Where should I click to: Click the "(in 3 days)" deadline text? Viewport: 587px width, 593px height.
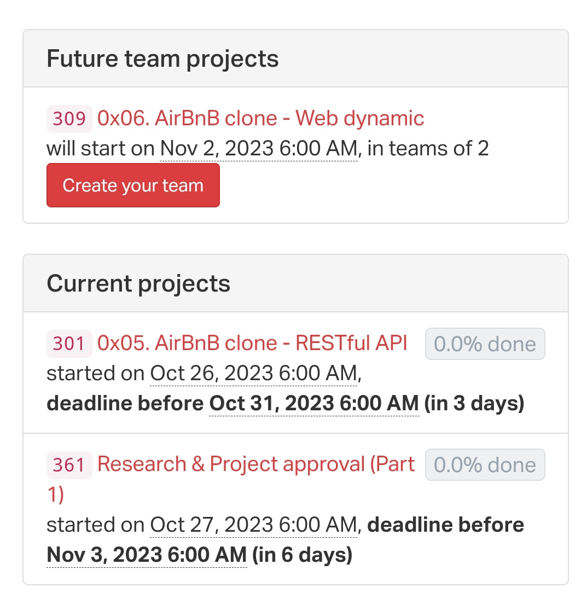474,404
